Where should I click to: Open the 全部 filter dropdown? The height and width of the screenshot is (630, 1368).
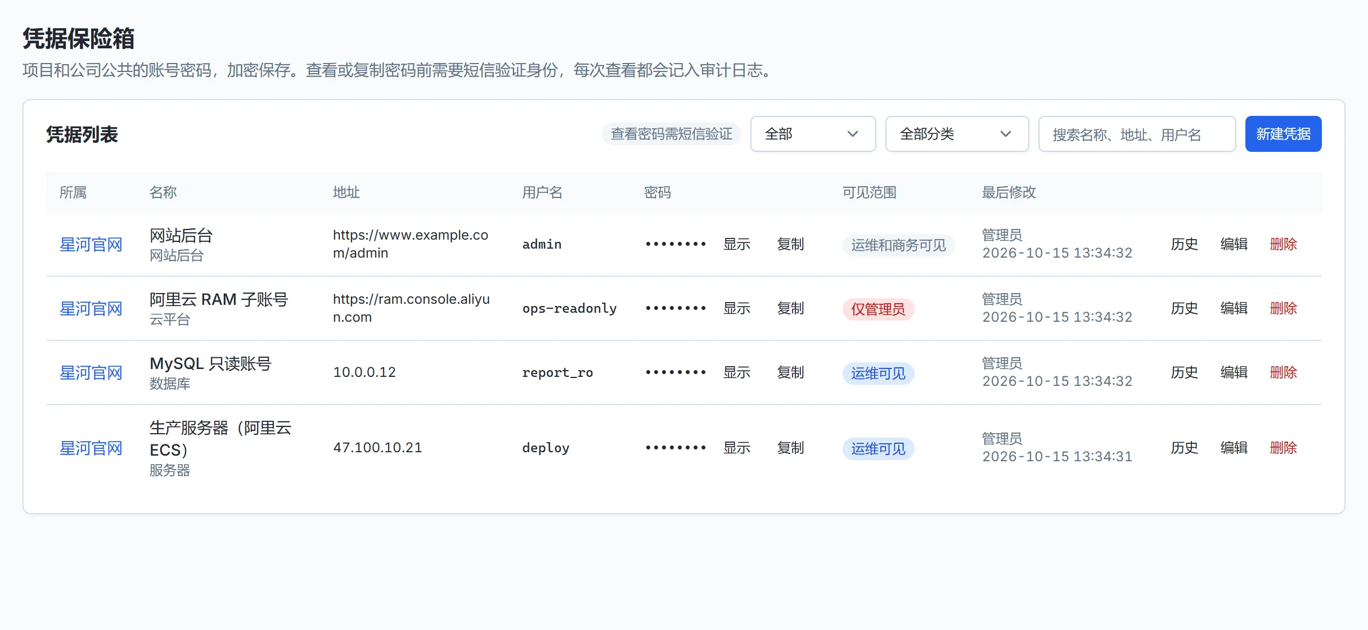[x=813, y=134]
